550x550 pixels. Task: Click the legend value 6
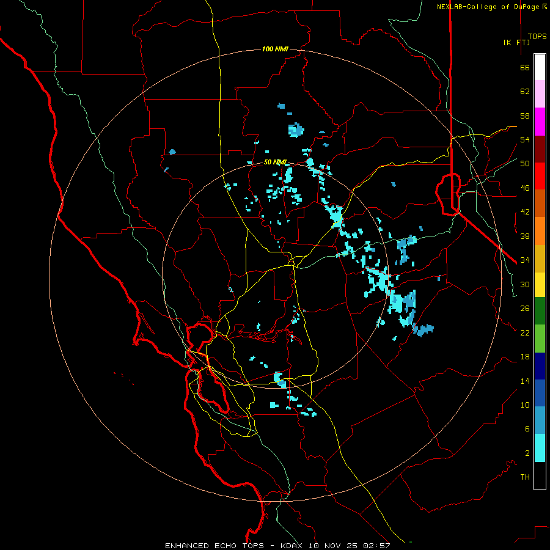[527, 428]
